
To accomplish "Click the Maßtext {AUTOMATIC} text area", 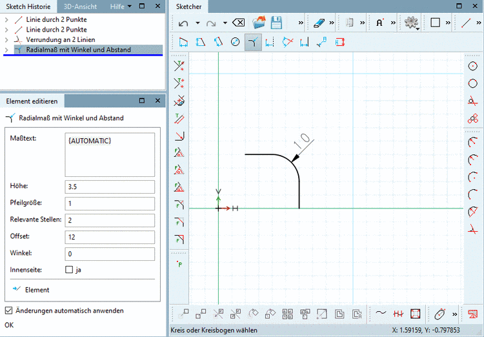I will click(110, 154).
